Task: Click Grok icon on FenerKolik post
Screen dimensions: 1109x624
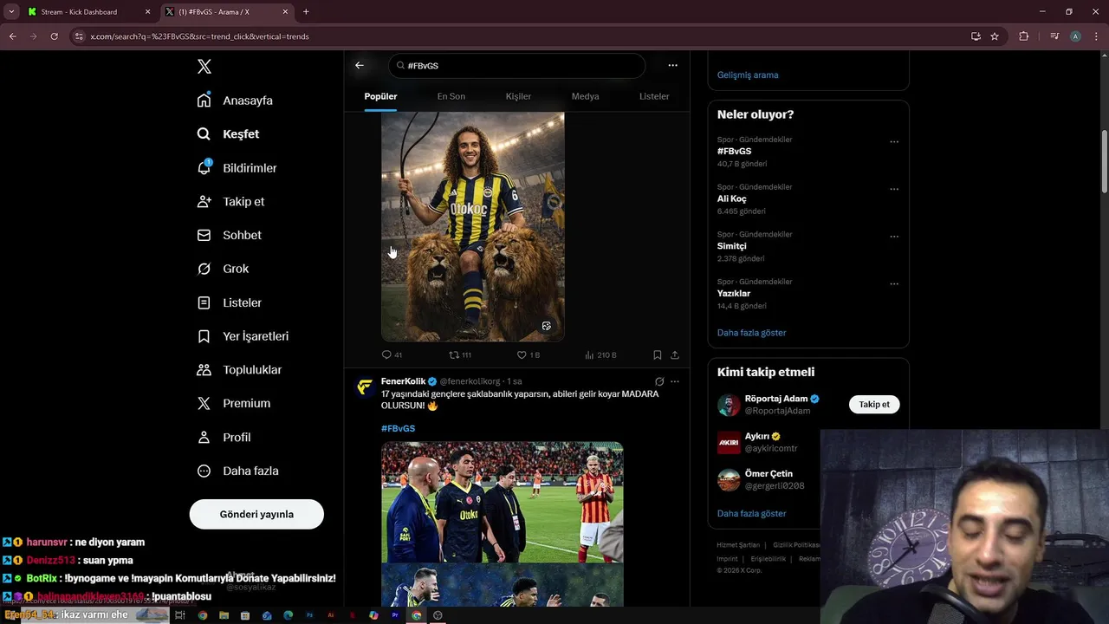Action: [x=659, y=381]
